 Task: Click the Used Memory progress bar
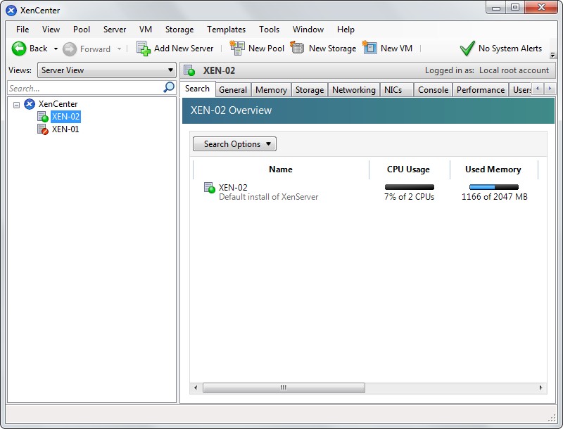494,187
